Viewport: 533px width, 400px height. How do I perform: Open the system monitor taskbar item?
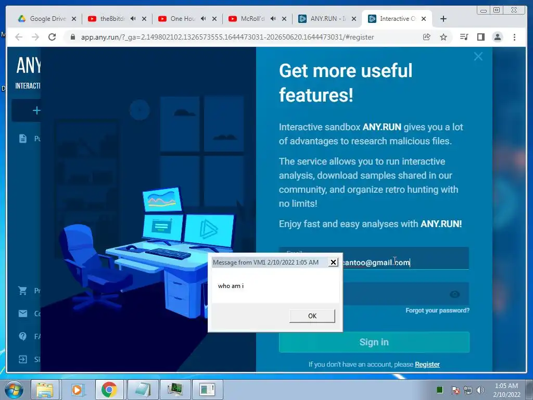[175, 390]
